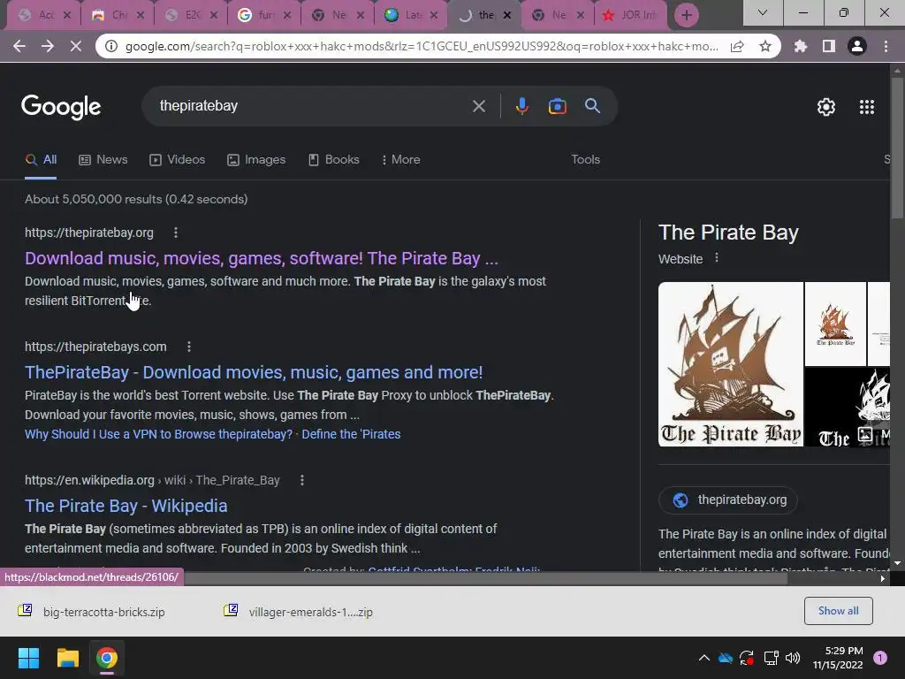Viewport: 905px width, 679px height.
Task: Clear the search box with the X
Action: coord(478,106)
